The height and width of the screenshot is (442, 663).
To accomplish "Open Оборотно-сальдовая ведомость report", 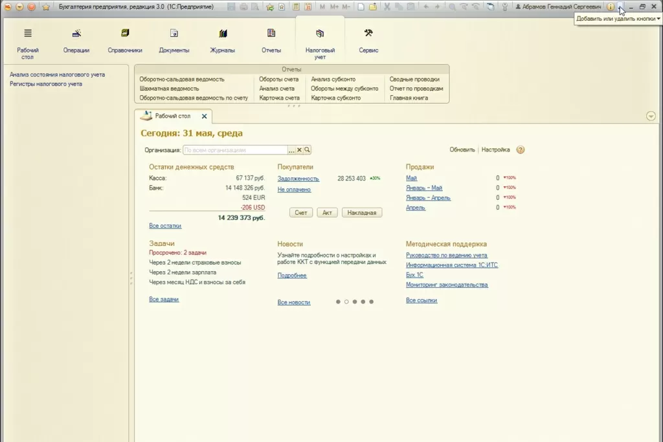I will click(182, 79).
